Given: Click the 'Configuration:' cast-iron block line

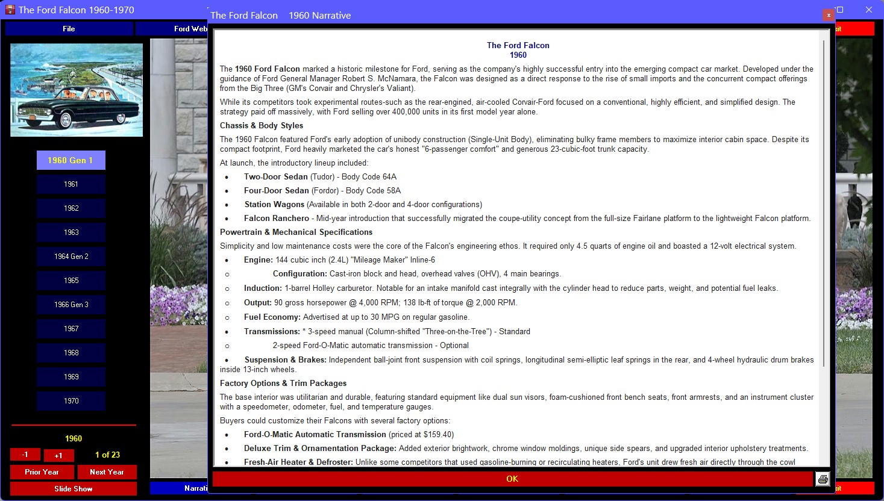Looking at the screenshot, I should point(417,273).
